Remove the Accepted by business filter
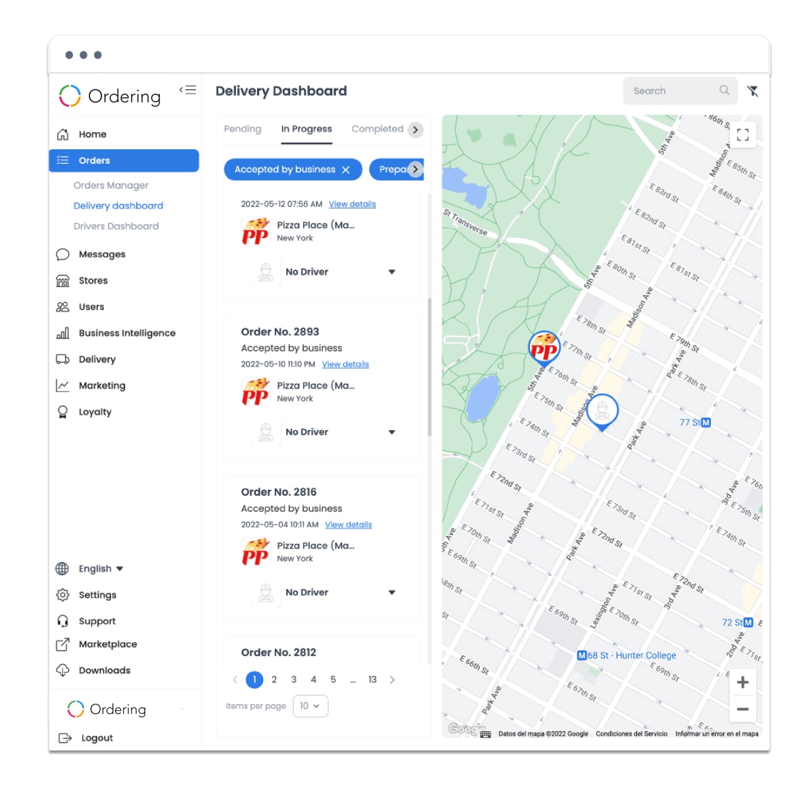 [346, 170]
